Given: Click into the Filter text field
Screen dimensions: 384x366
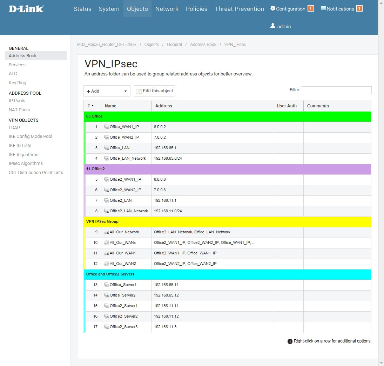Looking at the screenshot, I should pos(336,90).
